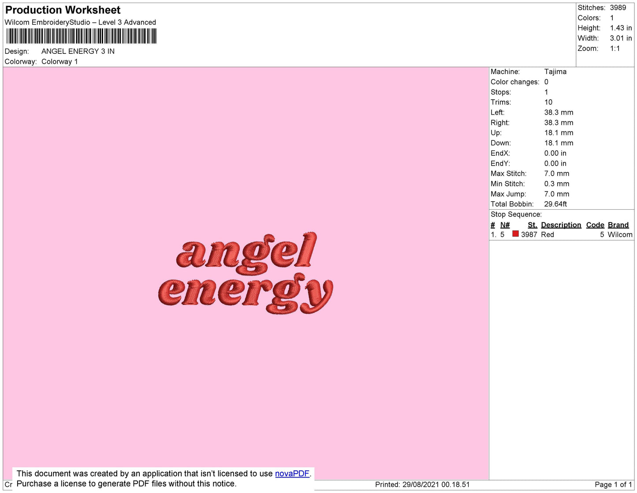Click the Width value 3.01 in
637x493 pixels.
point(621,38)
